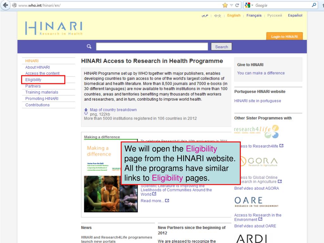Click the globe site identity icon
This screenshot has width=324, height=243.
pos(15,5)
